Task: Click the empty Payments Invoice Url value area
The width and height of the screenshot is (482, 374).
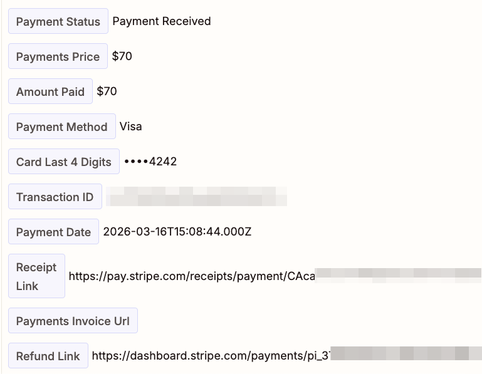Action: [251, 321]
